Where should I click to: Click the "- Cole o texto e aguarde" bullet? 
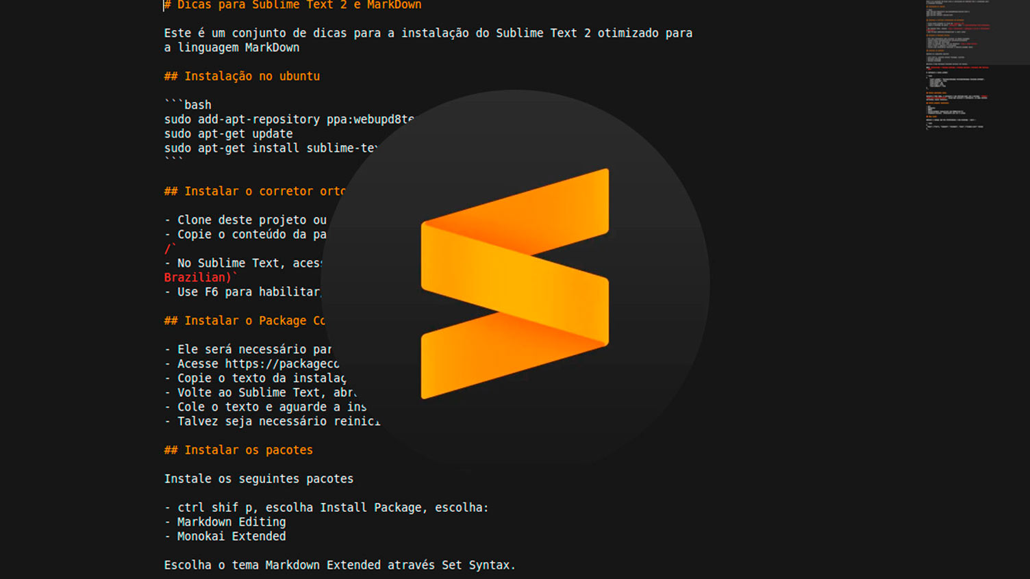265,407
